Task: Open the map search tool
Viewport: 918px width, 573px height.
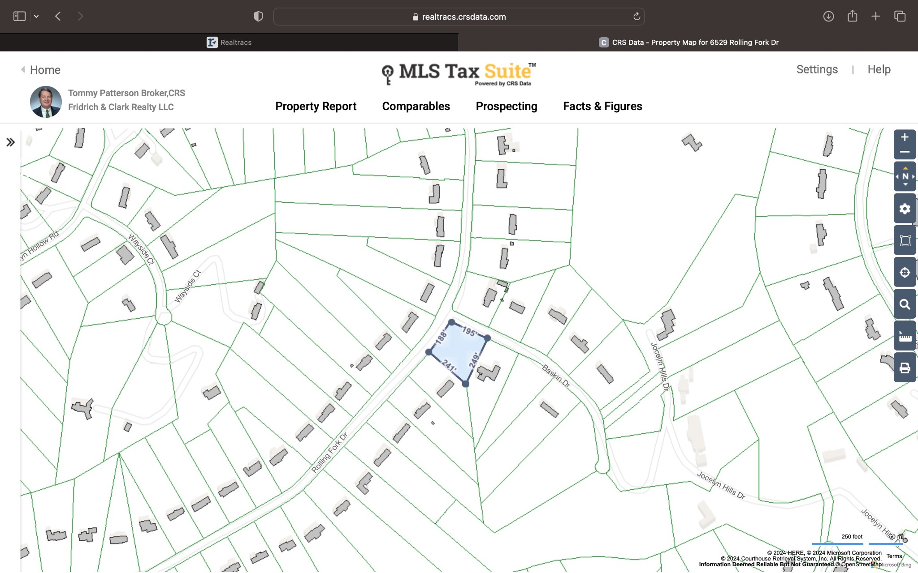Action: tap(905, 304)
